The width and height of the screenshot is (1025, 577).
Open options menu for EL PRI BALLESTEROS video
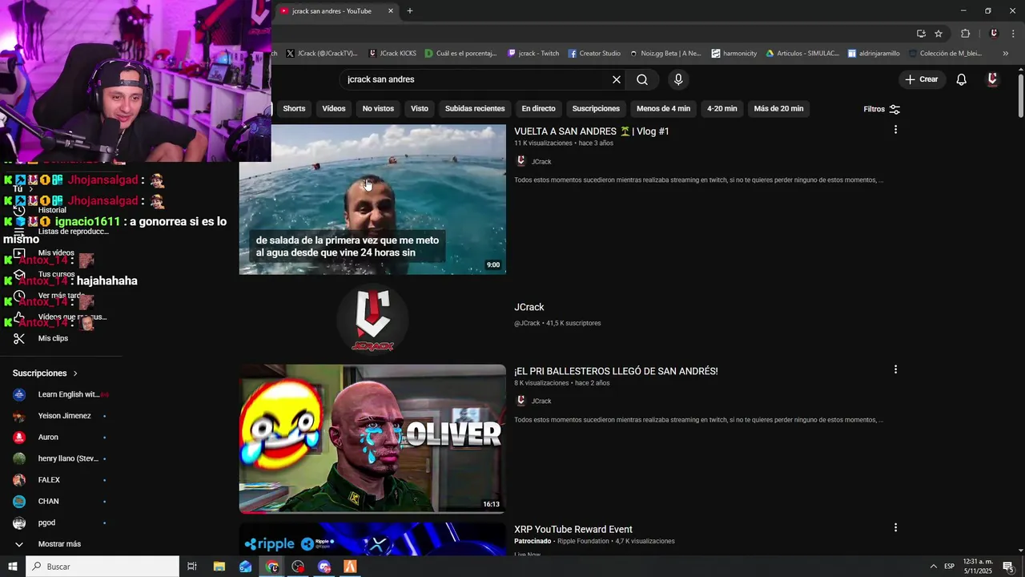[895, 369]
